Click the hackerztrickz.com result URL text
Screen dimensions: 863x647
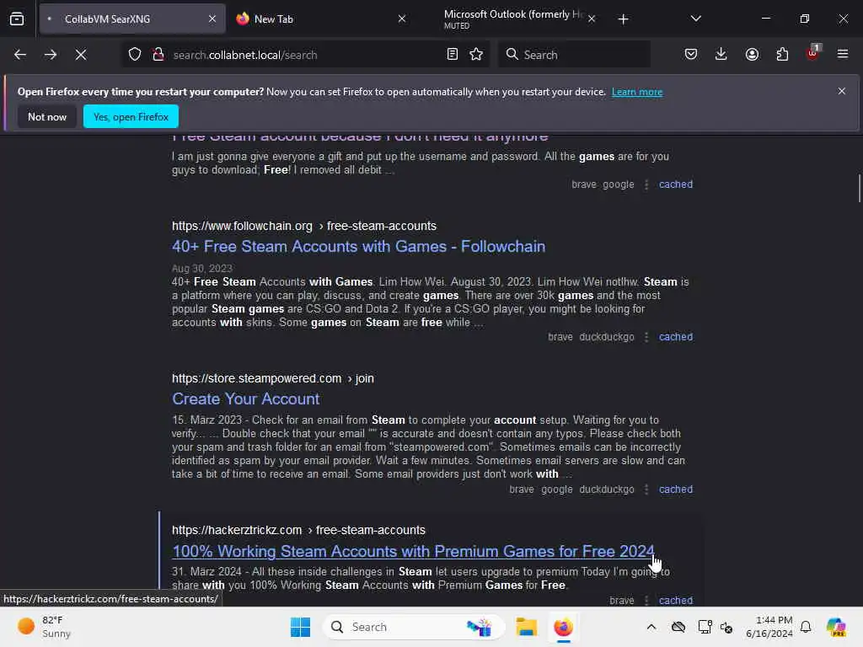pos(298,531)
